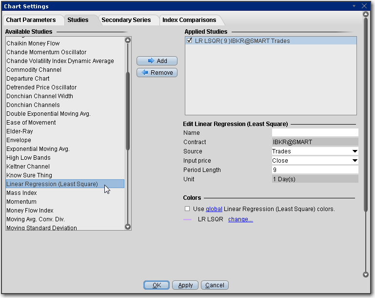Click the scroll-up arrow on the dialog's right scrollbar
375x298 pixels.
click(x=366, y=15)
